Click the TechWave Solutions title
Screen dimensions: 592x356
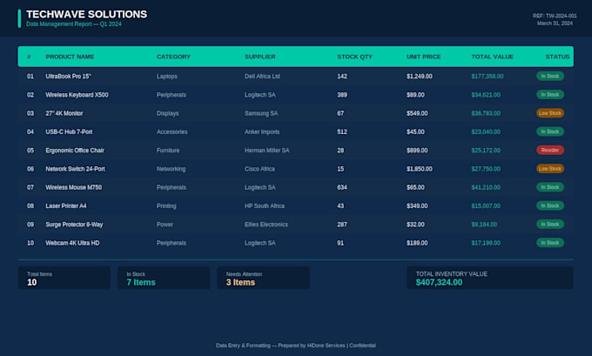coord(87,14)
